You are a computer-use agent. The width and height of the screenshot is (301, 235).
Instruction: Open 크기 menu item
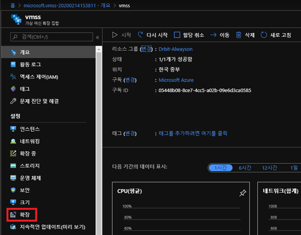48,202
